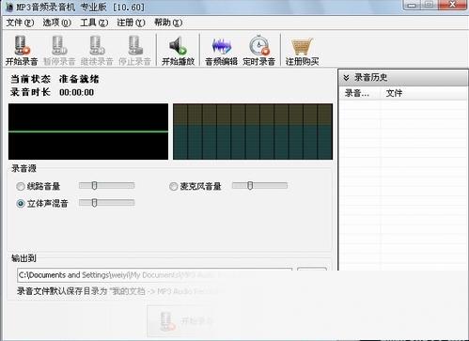Minimize the MP3音频录音机 window
The height and width of the screenshot is (341, 469).
click(x=413, y=5)
